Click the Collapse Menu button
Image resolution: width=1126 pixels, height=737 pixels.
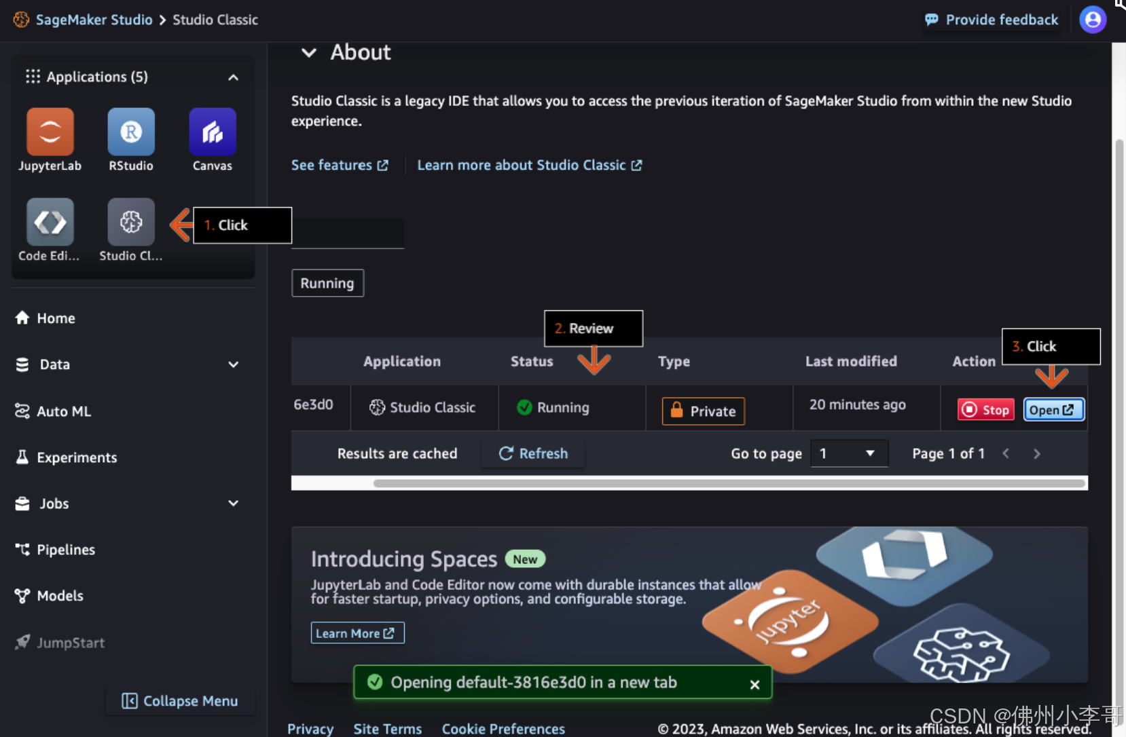pos(180,701)
